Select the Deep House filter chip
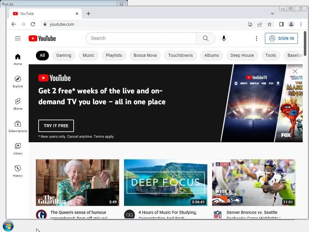309x232 pixels. [x=242, y=56]
